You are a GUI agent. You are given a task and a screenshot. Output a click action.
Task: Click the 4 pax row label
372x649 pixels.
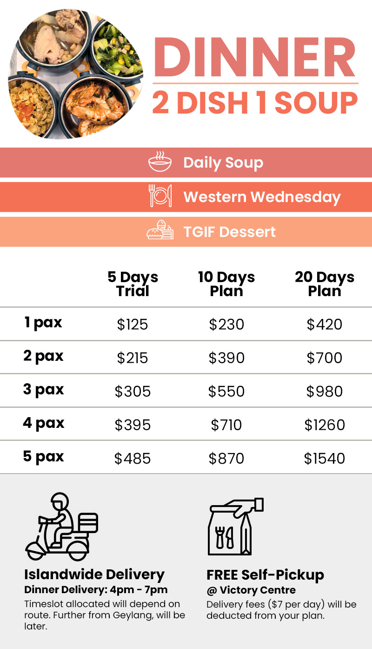coord(43,423)
